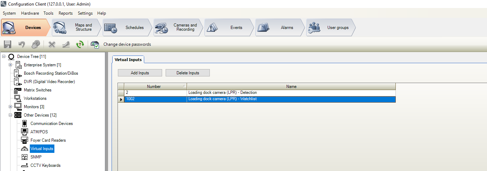Select the cell with number 2

(x=155, y=93)
